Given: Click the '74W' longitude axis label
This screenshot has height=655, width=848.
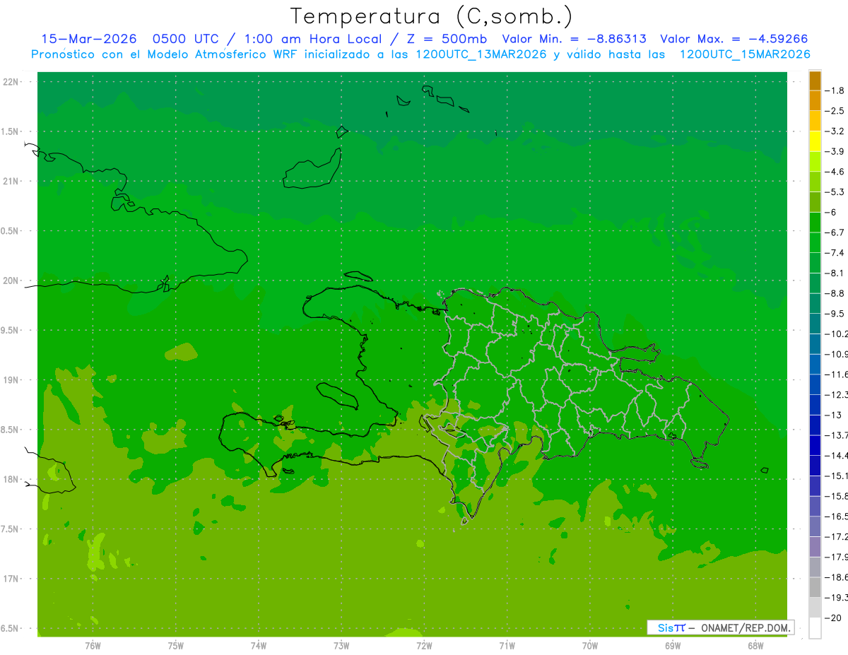Looking at the screenshot, I should (x=259, y=646).
